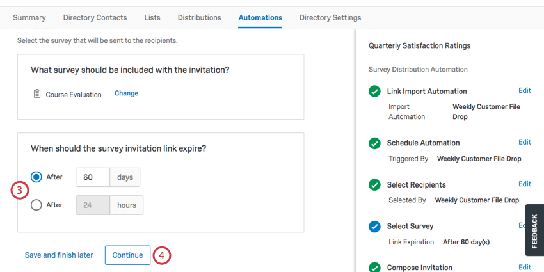Screen dimensions: 544x272
Task: Edit the Link Import Automation step
Action: point(525,90)
